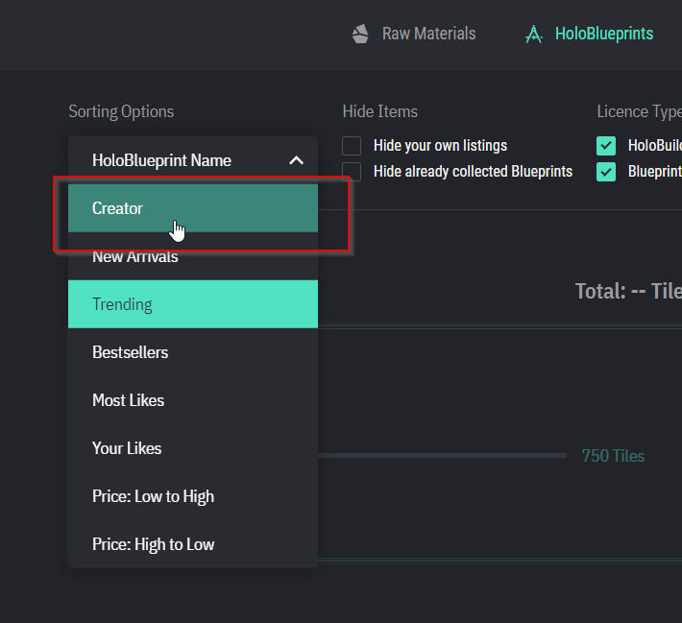
Task: Sort by Price: Low to High
Action: click(153, 496)
